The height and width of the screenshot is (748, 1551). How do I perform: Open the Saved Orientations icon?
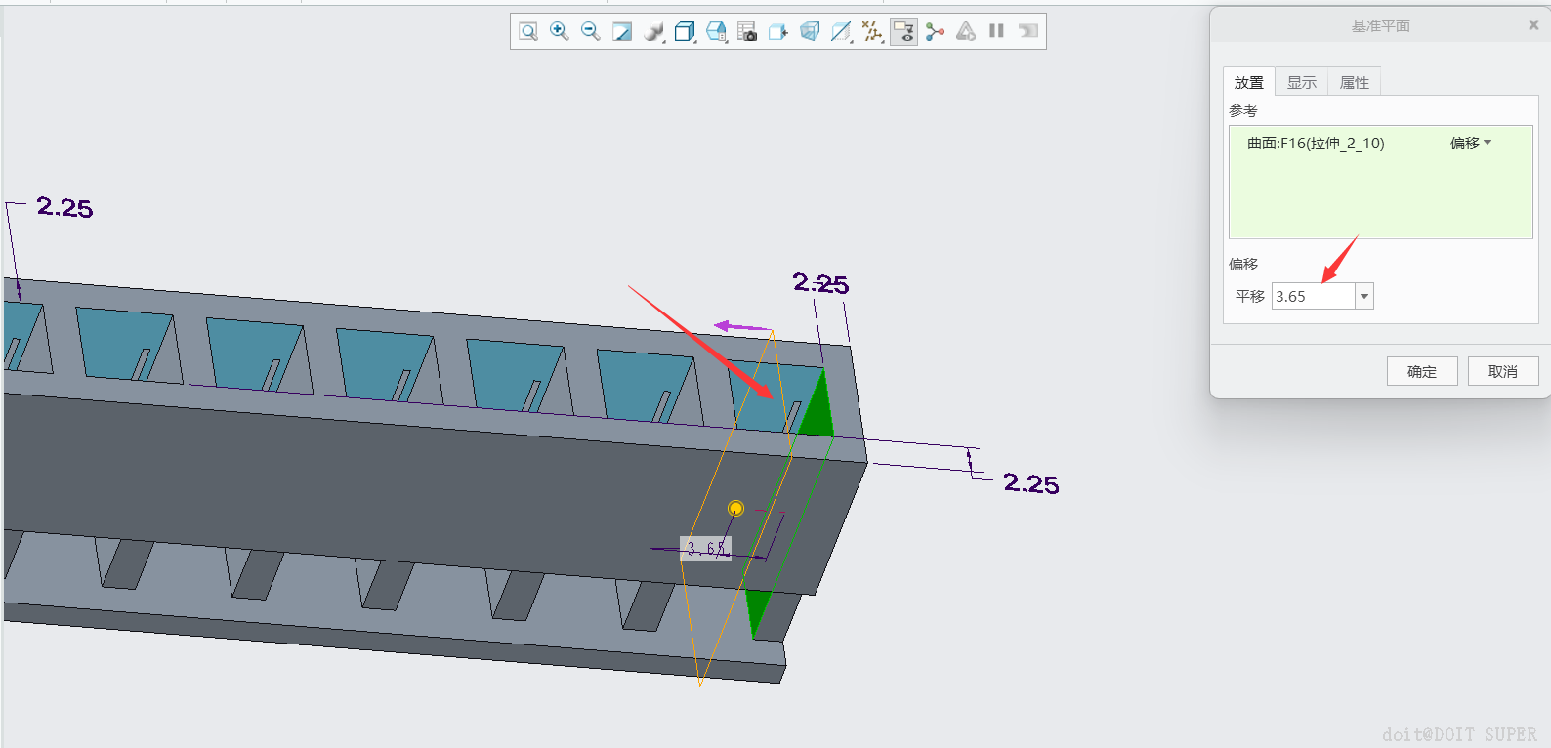(x=716, y=31)
